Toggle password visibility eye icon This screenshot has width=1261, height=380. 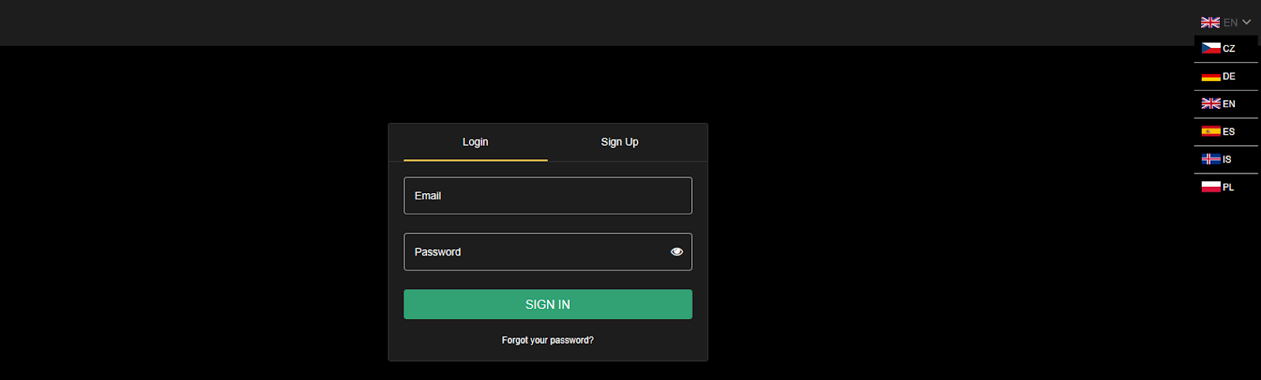676,251
